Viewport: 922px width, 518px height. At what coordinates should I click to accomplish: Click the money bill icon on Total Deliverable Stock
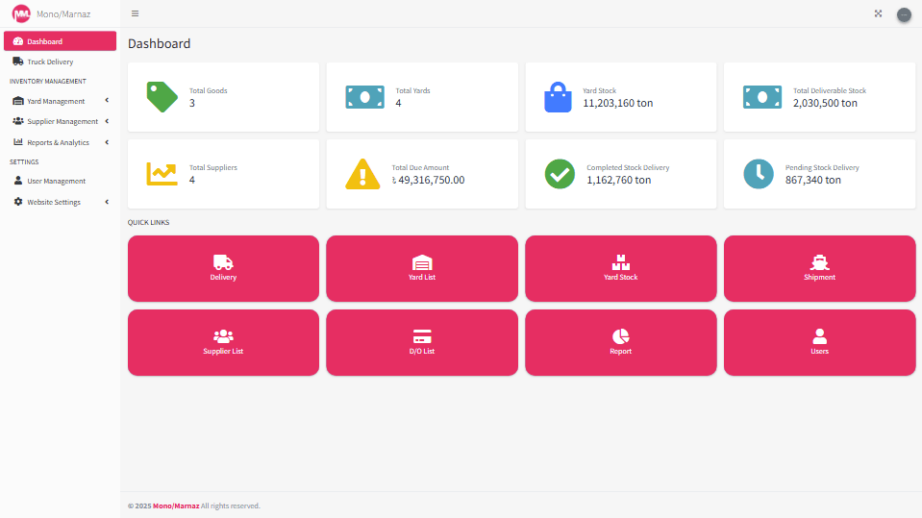(762, 97)
